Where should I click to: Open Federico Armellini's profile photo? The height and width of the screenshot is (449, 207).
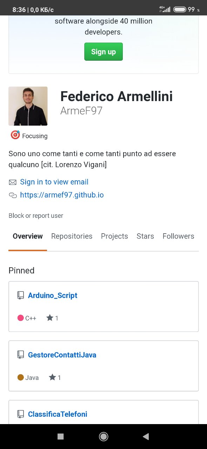[28, 106]
